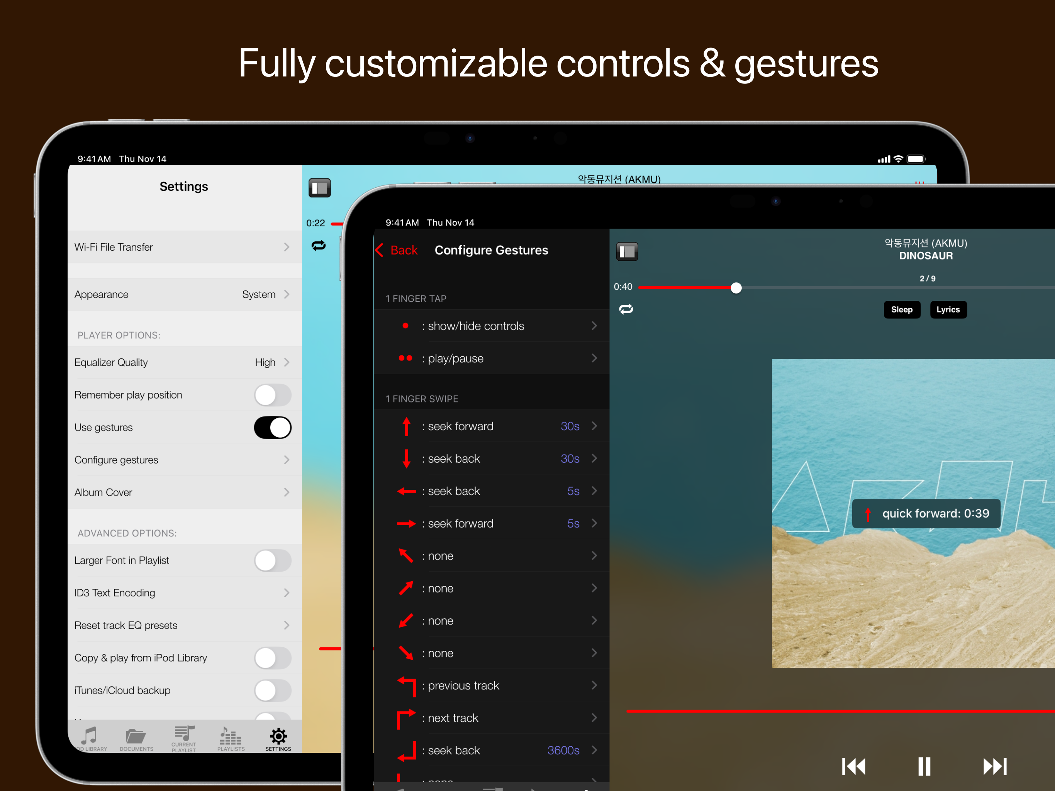The height and width of the screenshot is (791, 1055).
Task: Select next track corner gesture icon
Action: [x=407, y=719]
